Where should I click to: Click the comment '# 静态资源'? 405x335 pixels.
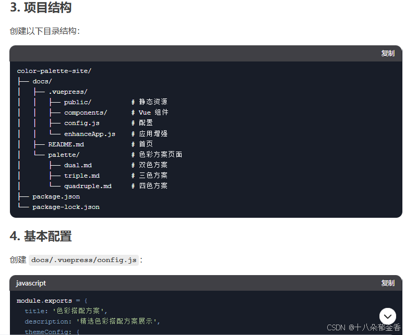(x=149, y=102)
